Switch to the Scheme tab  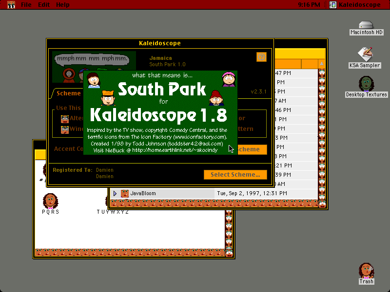coord(69,93)
